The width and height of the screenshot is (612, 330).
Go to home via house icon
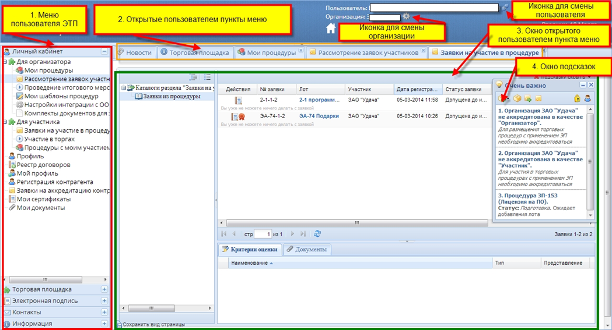click(331, 28)
